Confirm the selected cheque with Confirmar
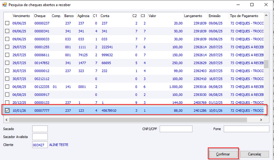The height and width of the screenshot is (160, 274). 223,154
